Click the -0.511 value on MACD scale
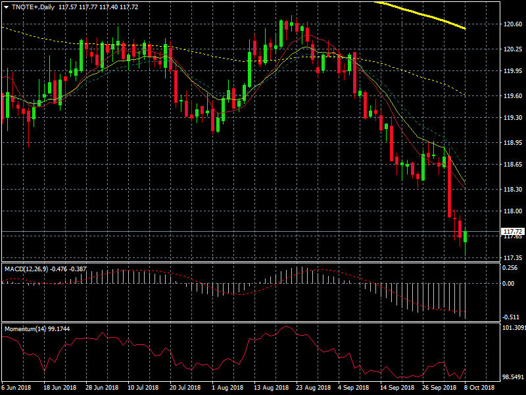The height and width of the screenshot is (395, 526). pos(510,316)
